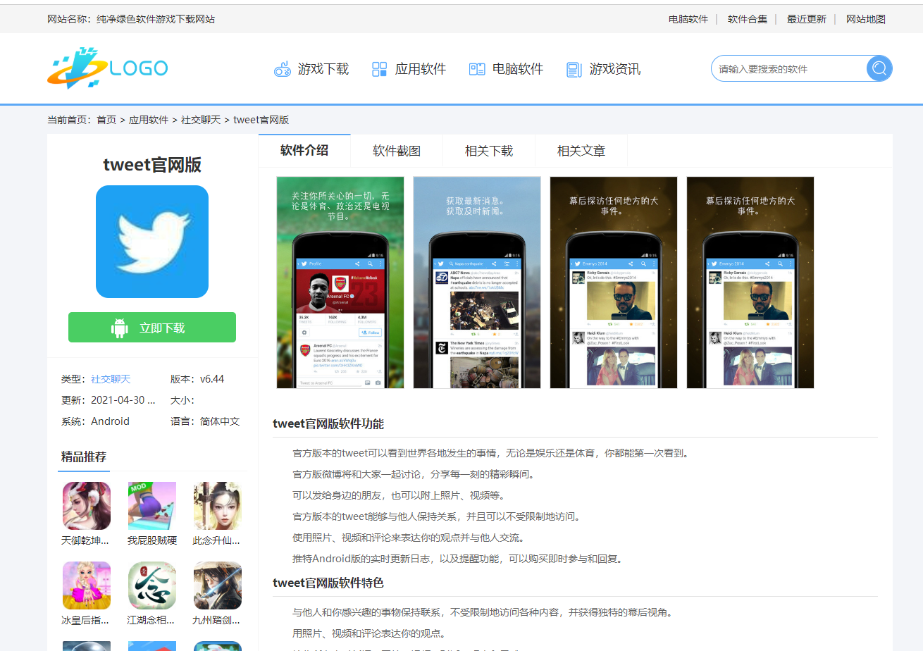Click the green 立即下载 button

pyautogui.click(x=152, y=328)
